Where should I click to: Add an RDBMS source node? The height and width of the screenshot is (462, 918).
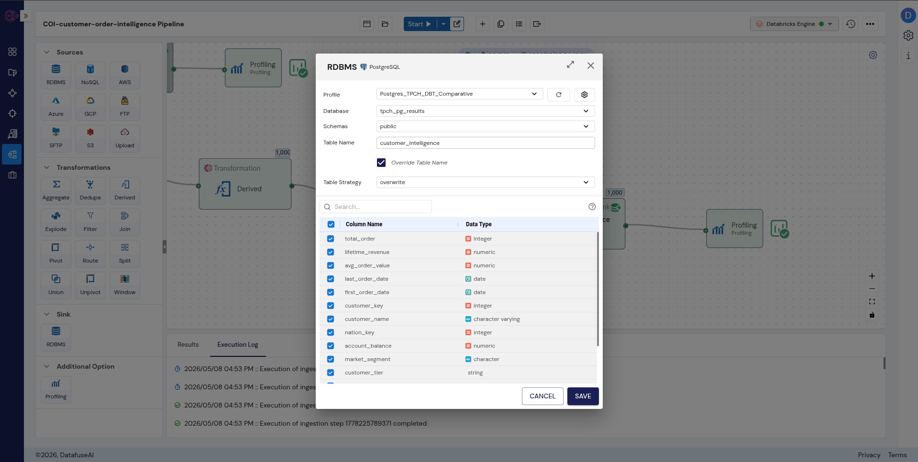click(56, 75)
